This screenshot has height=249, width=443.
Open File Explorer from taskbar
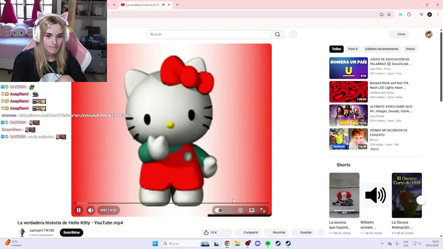(237, 243)
